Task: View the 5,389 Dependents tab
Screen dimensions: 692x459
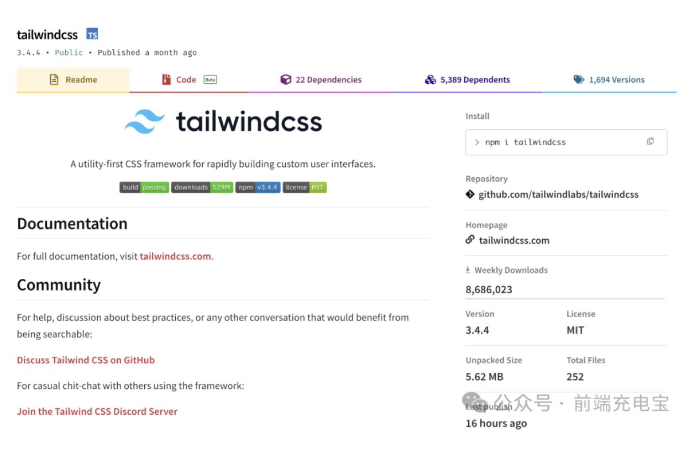Action: pyautogui.click(x=468, y=80)
